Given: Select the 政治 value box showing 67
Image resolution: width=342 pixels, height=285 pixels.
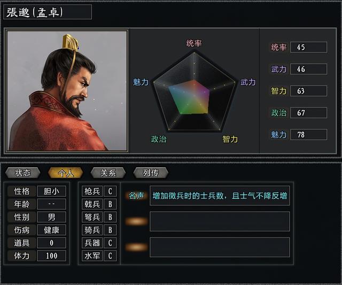Looking at the screenshot, I should pos(309,113).
